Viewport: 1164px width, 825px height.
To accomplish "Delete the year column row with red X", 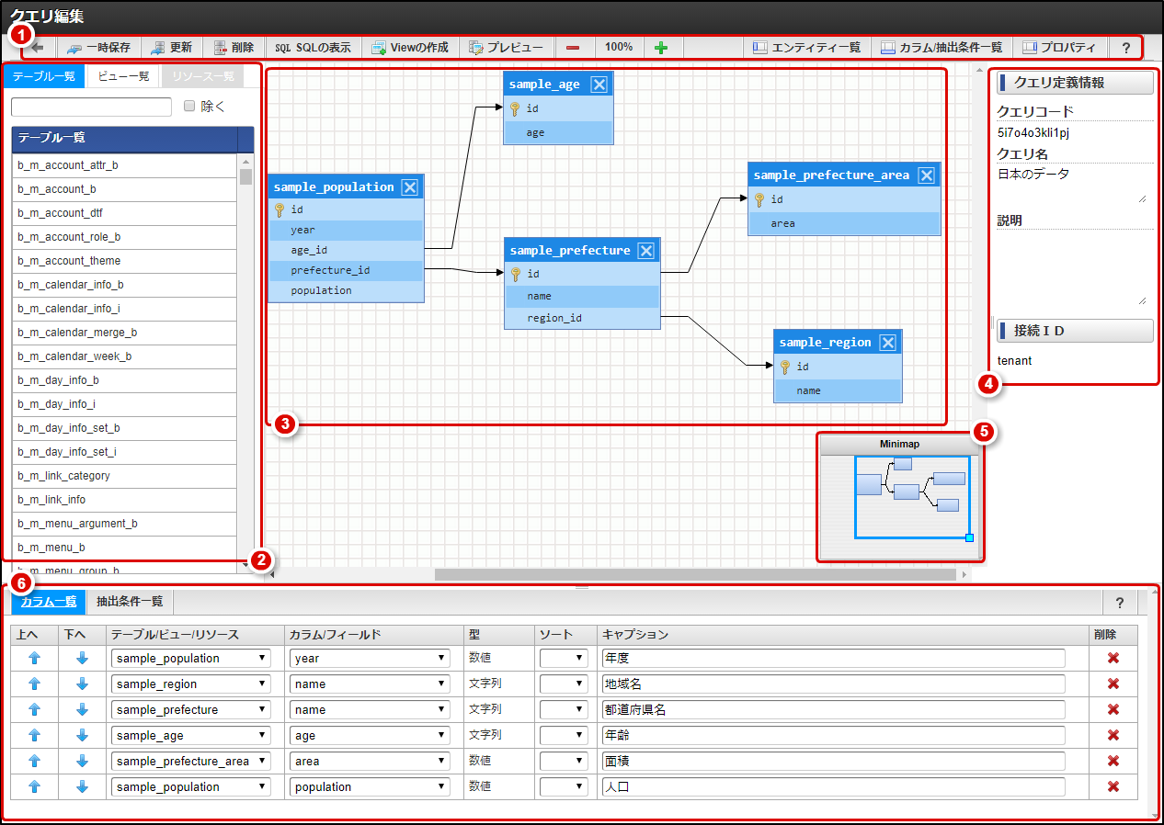I will tap(1113, 658).
